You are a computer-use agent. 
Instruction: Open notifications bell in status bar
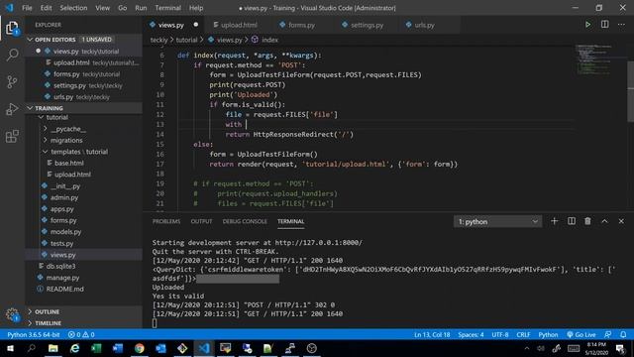(623, 335)
